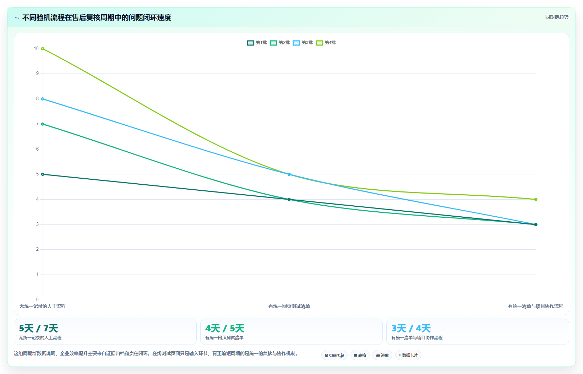The image size is (583, 374).
Task: Click card caption 有统一网页测试清单 under 4天 / 5天
Action: pos(224,338)
